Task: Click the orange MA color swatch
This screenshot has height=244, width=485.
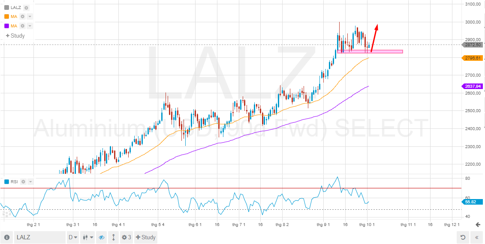Action: click(6, 17)
